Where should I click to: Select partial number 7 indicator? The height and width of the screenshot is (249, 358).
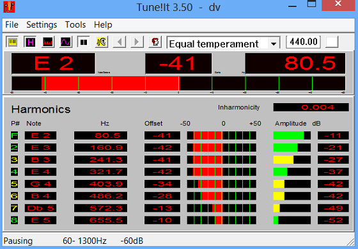tap(14, 208)
